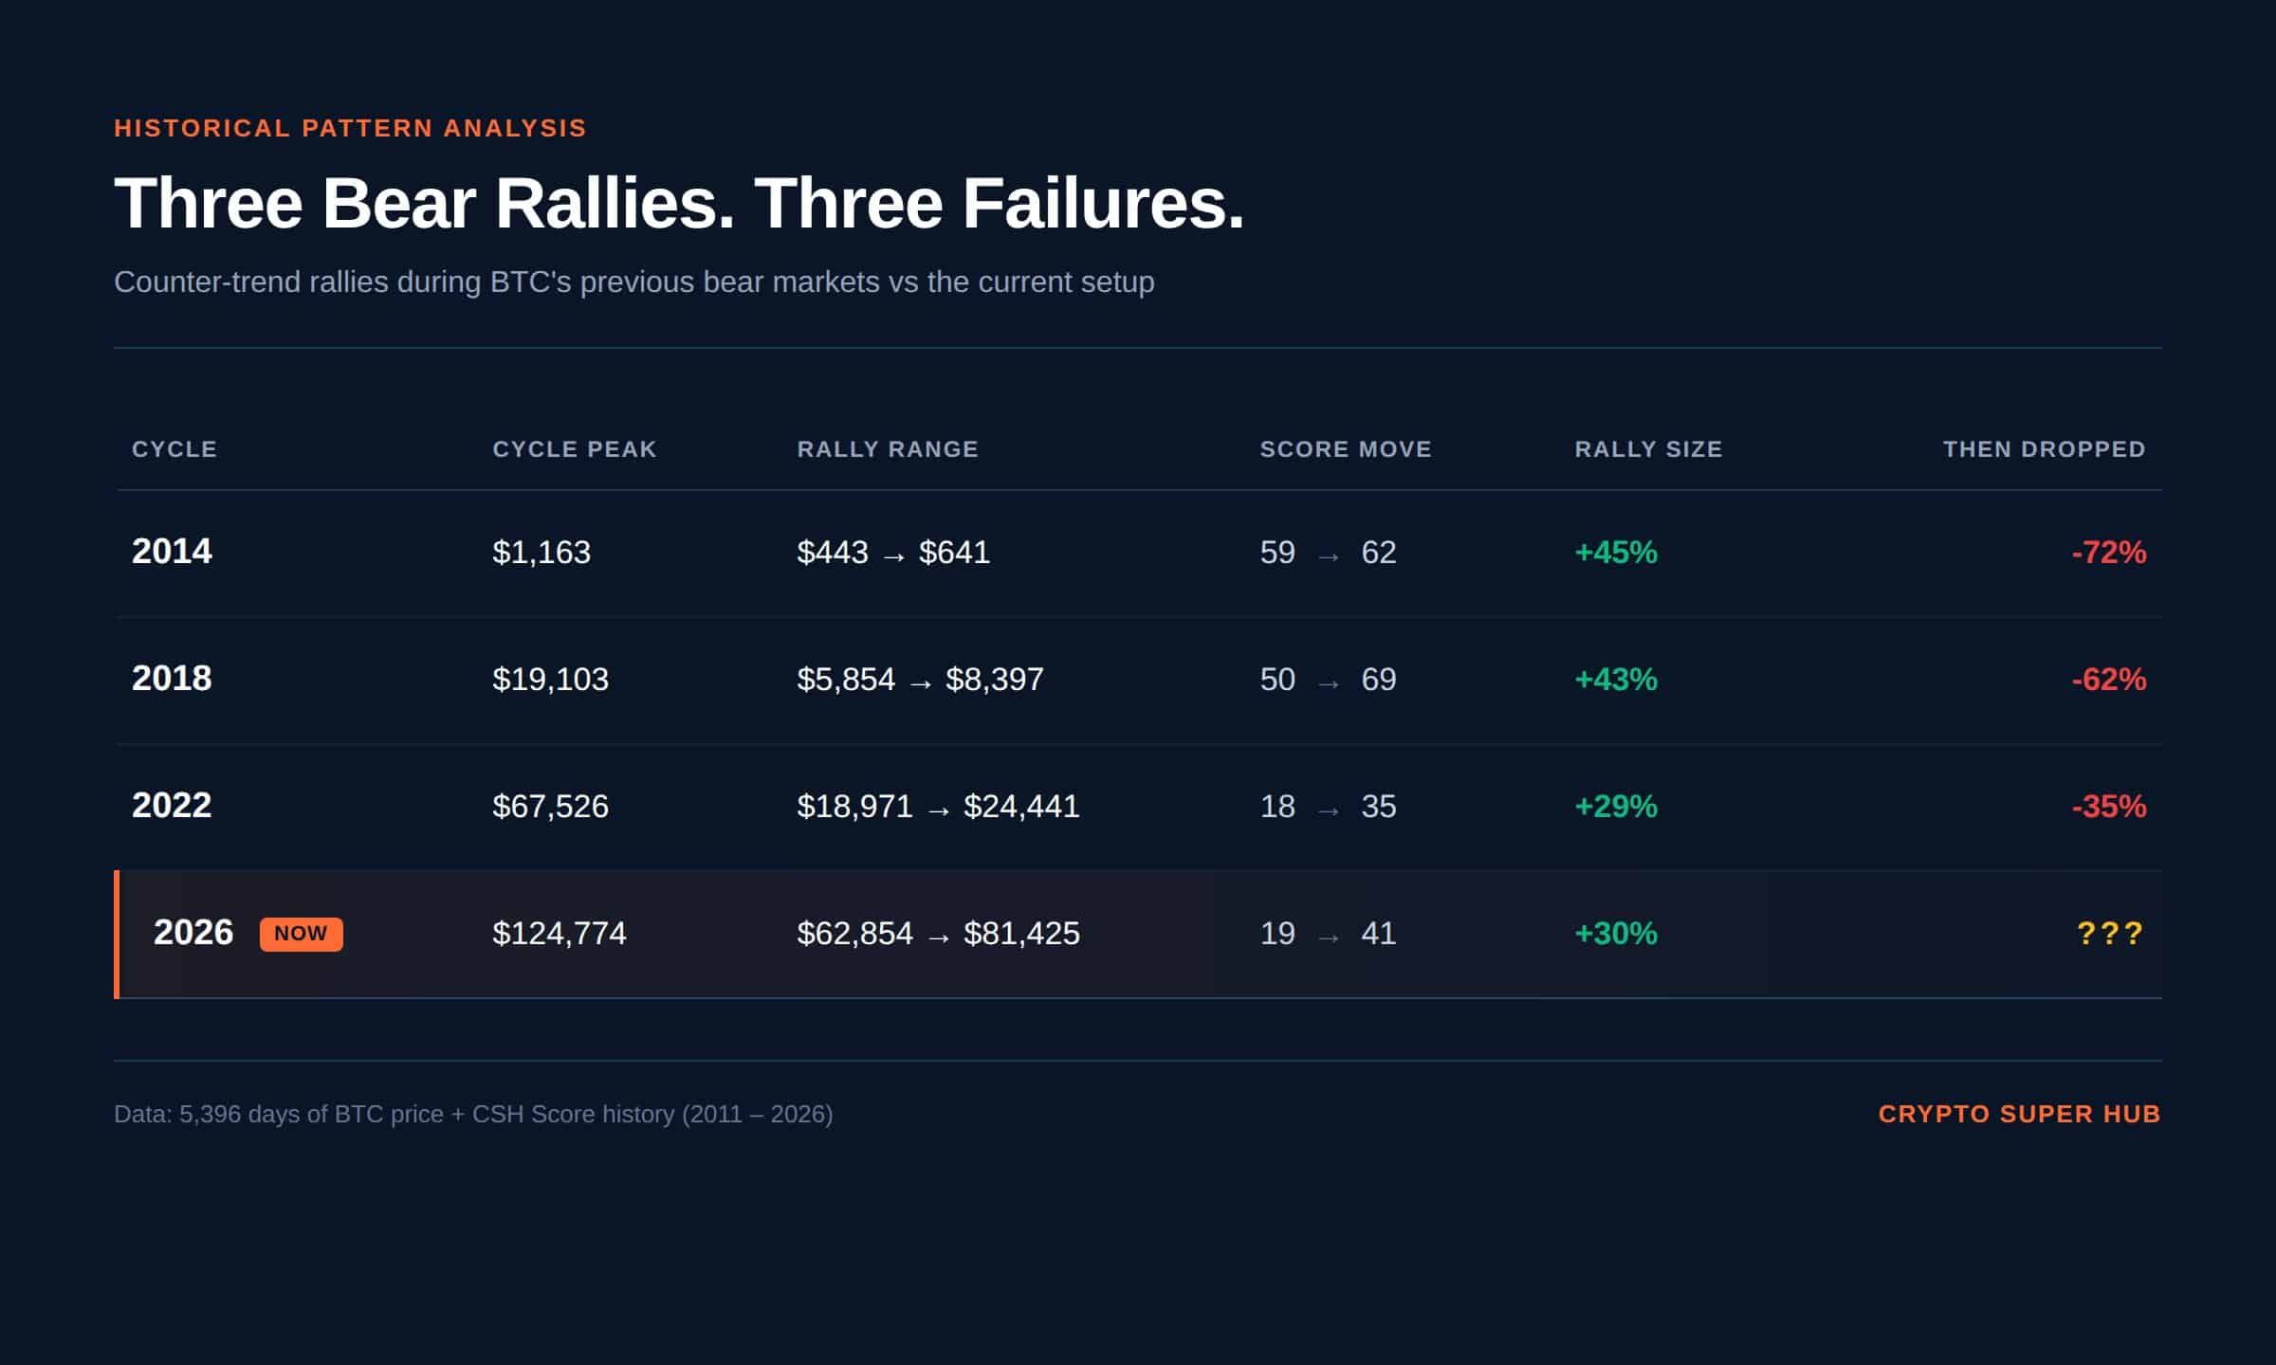The height and width of the screenshot is (1365, 2276).
Task: Click the RALLY SIZE column header
Action: (1648, 449)
